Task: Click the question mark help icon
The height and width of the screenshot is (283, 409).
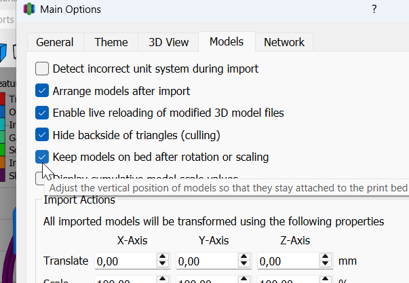Action: [374, 10]
